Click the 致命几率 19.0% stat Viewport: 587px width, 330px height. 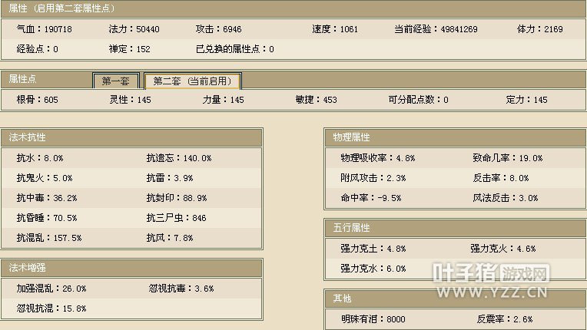click(x=507, y=158)
